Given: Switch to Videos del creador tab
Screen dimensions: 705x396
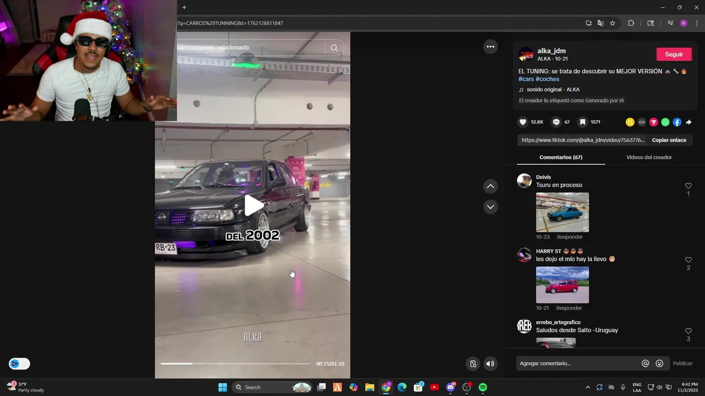Looking at the screenshot, I should [649, 157].
